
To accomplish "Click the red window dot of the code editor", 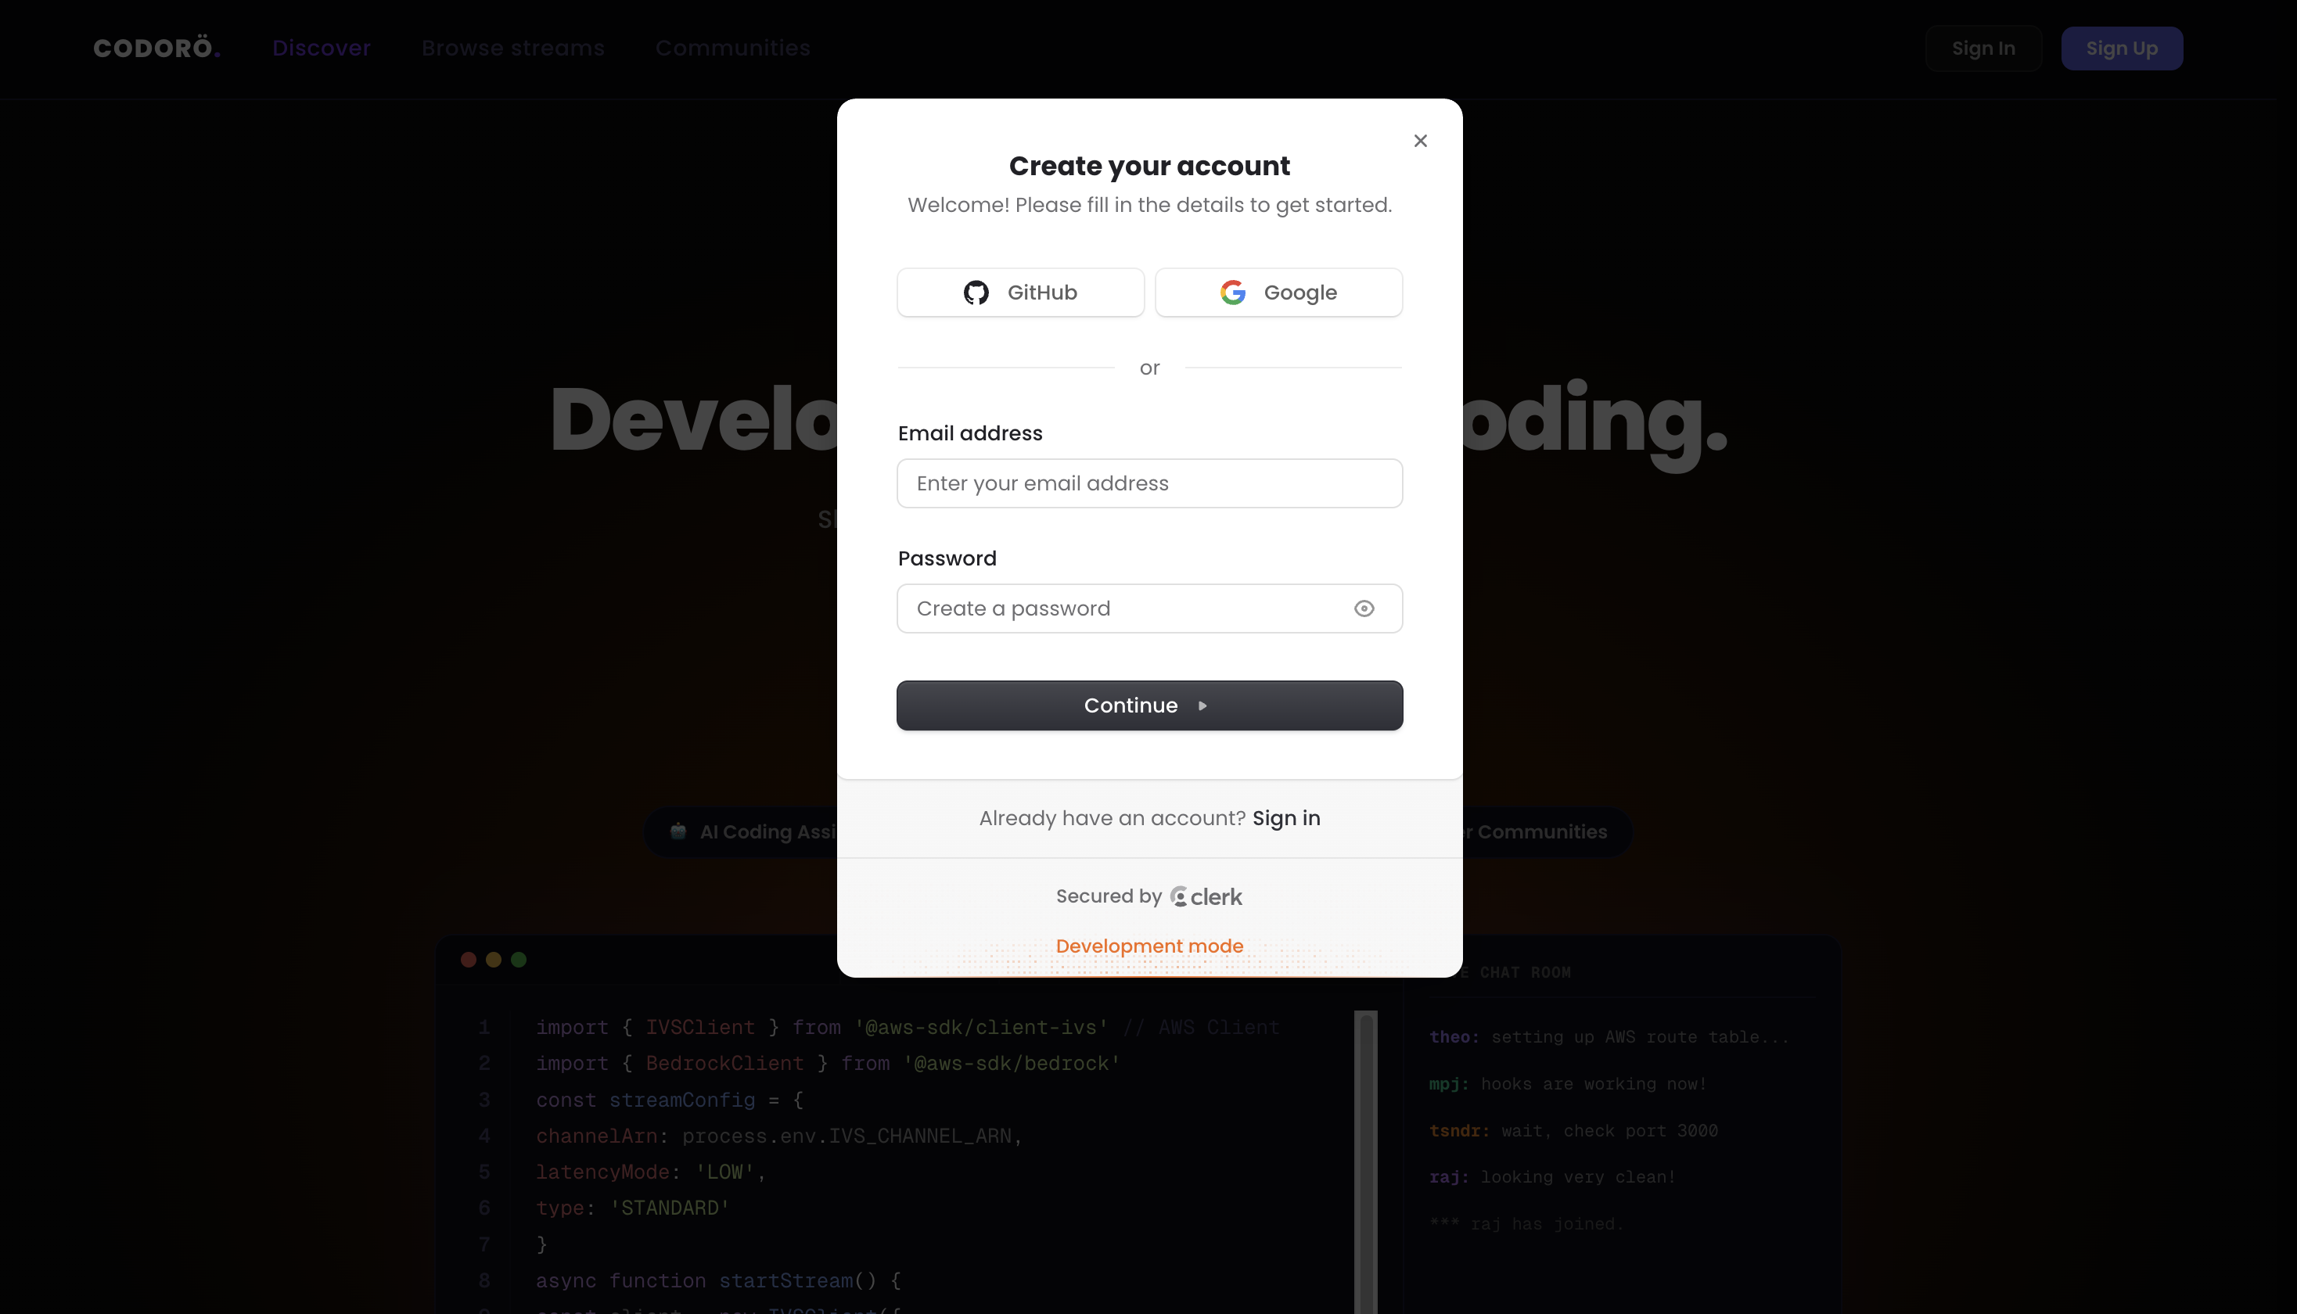I will (x=469, y=960).
